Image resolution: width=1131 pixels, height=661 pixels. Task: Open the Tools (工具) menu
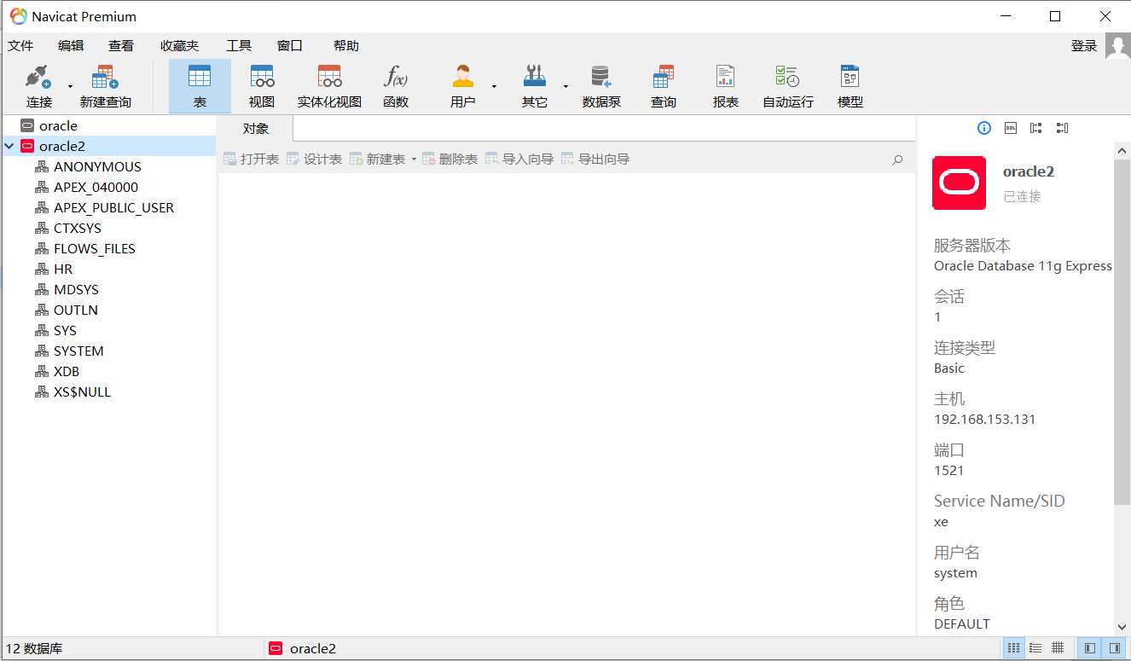(239, 46)
